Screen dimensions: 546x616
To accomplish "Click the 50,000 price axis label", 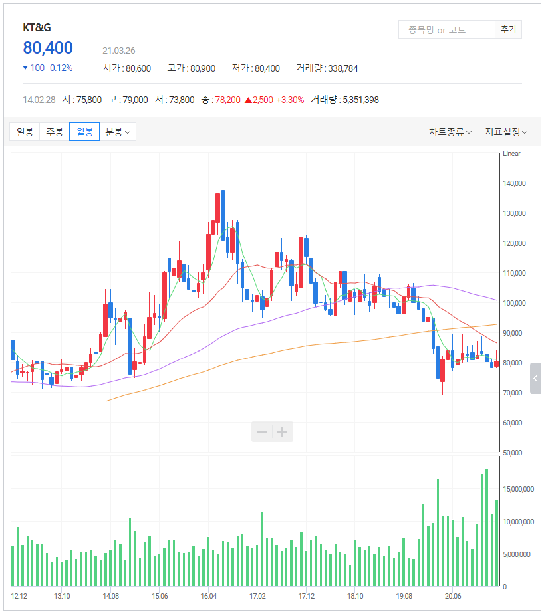I will tap(513, 453).
